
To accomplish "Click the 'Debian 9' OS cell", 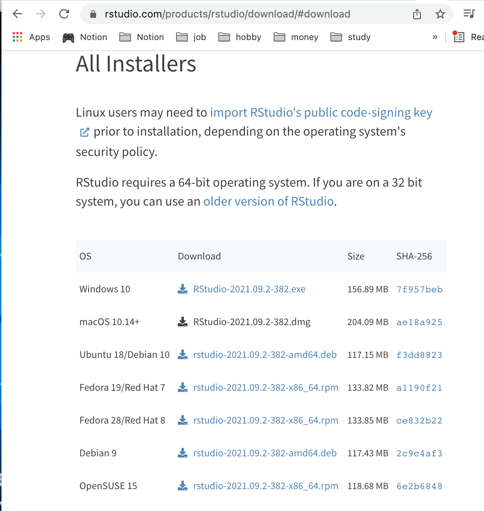I will pyautogui.click(x=98, y=453).
